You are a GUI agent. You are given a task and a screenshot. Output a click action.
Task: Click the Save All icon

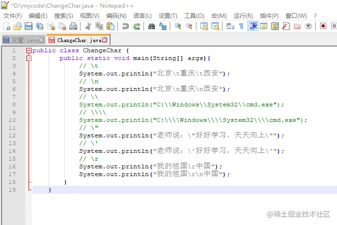pos(40,26)
